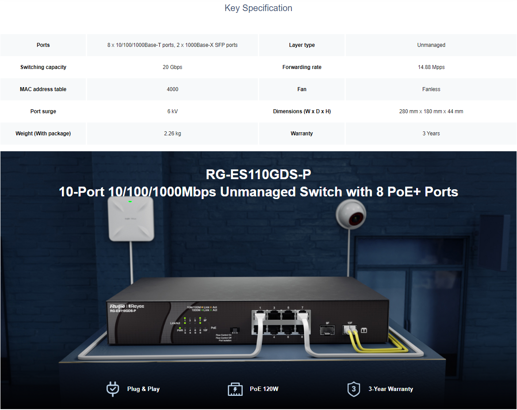The image size is (517, 410).
Task: Select the Fan label cell
Action: pyautogui.click(x=302, y=89)
